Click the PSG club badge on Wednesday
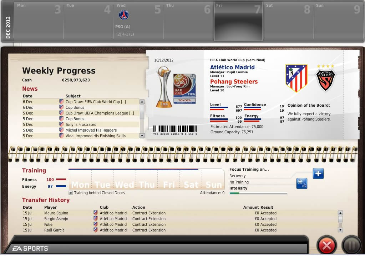This screenshot has height=256, width=365. (124, 15)
